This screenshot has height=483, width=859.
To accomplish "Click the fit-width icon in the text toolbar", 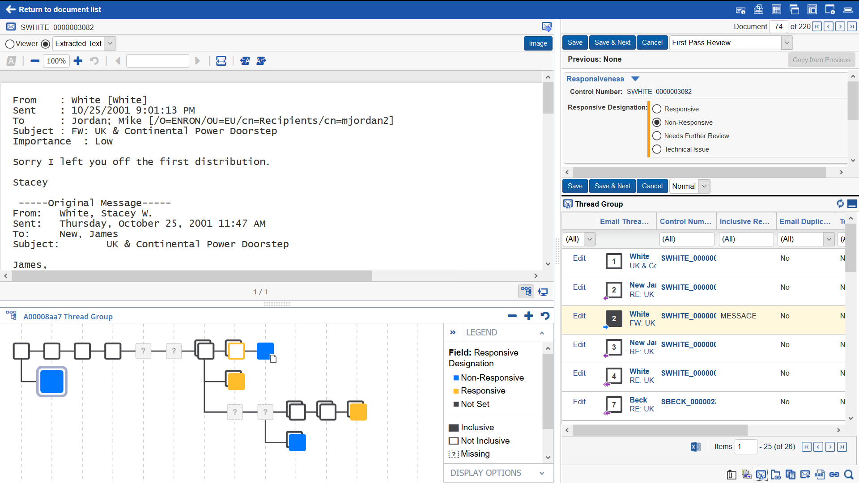I will coord(221,61).
